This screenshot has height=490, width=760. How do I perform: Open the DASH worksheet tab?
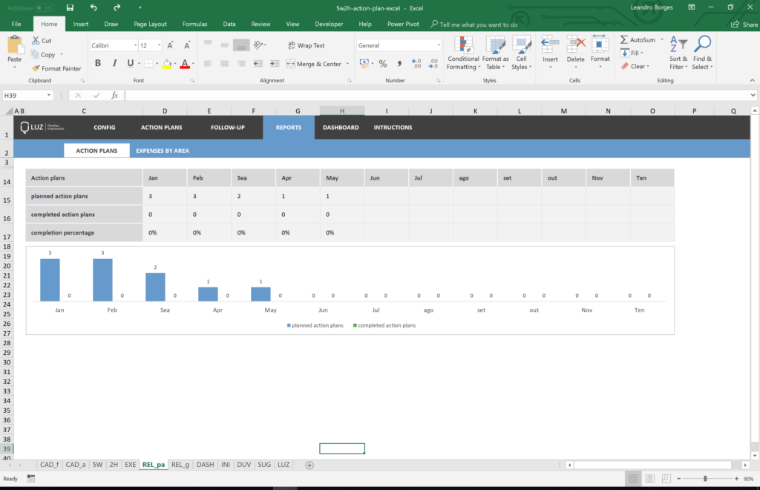point(205,464)
